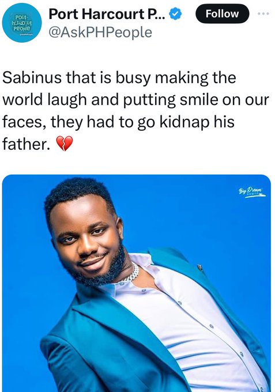
Task: Click the word father. in tweet
Action: point(27,144)
